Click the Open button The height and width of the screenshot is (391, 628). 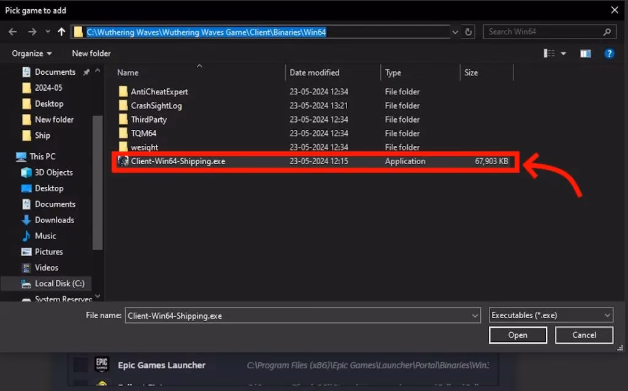[x=518, y=335]
